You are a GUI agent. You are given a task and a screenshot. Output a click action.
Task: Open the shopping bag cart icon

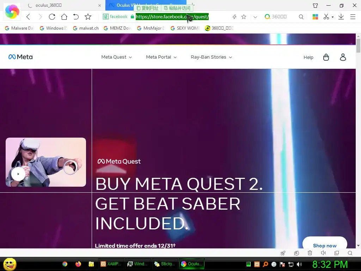[326, 57]
